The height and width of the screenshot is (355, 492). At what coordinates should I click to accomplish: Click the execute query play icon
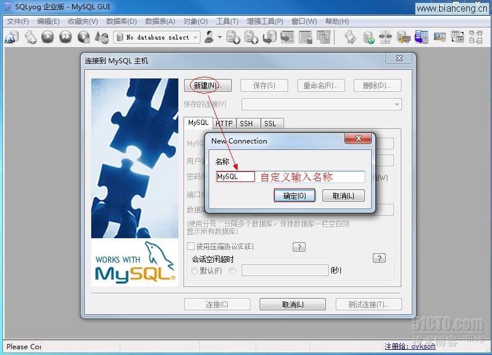48,37
